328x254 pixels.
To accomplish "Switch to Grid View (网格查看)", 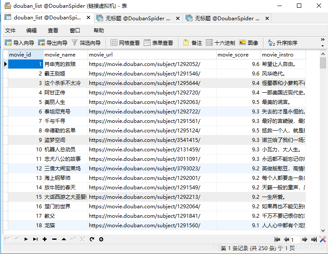I will pyautogui.click(x=125, y=43).
